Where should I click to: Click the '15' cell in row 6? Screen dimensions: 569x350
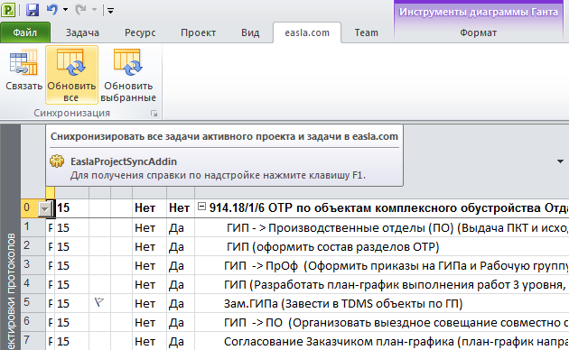[71, 322]
